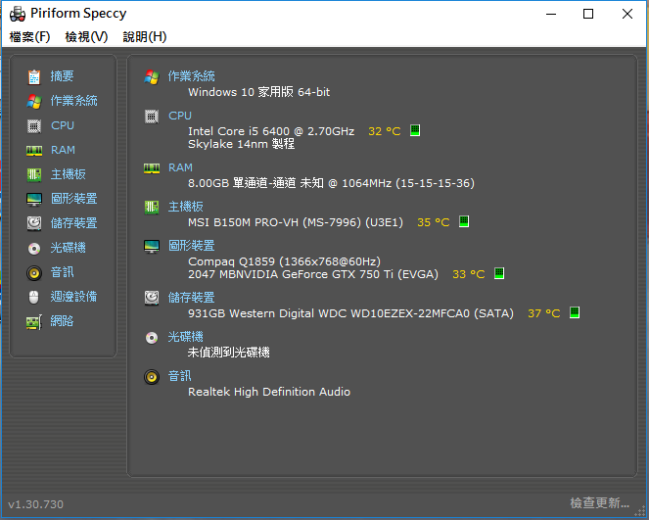
Task: Click storage temperature value 37 °C
Action: pyautogui.click(x=544, y=313)
